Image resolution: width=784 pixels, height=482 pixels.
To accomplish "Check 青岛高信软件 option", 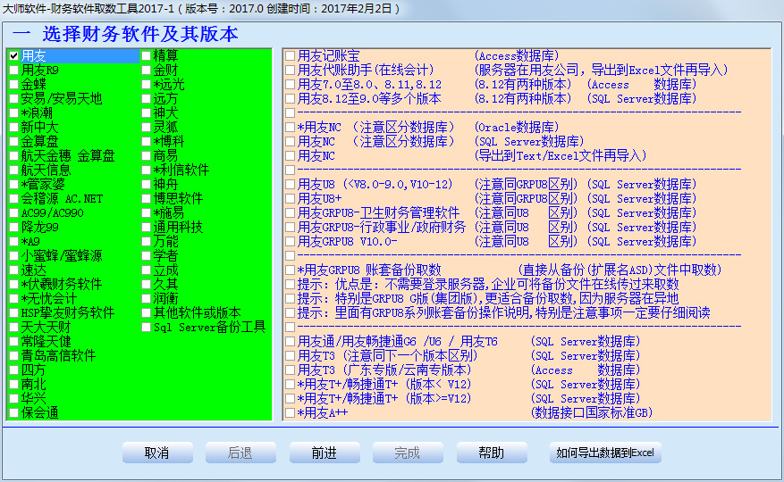I will [14, 356].
